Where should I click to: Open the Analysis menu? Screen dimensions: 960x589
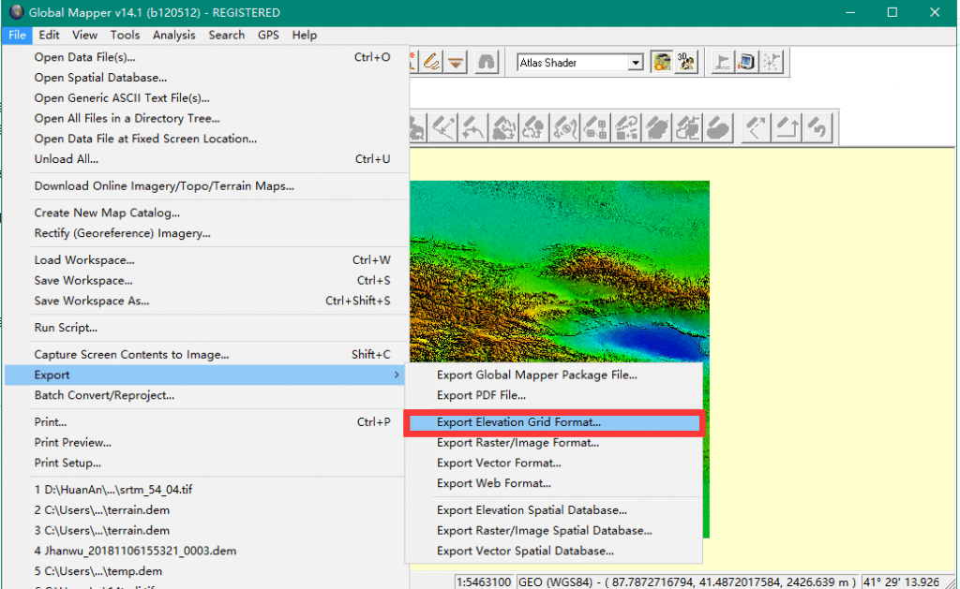[173, 35]
